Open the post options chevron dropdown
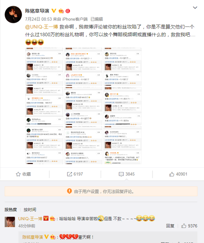Image resolution: width=204 pixels, height=243 pixels. [x=195, y=7]
